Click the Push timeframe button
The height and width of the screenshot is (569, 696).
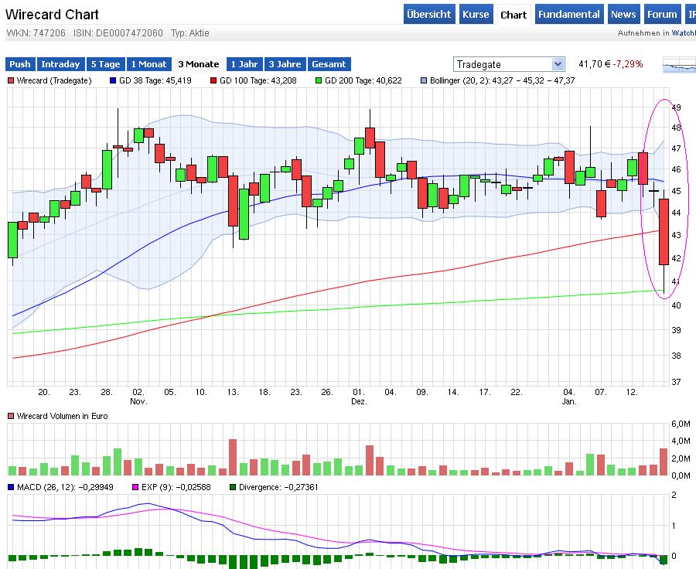pyautogui.click(x=20, y=64)
